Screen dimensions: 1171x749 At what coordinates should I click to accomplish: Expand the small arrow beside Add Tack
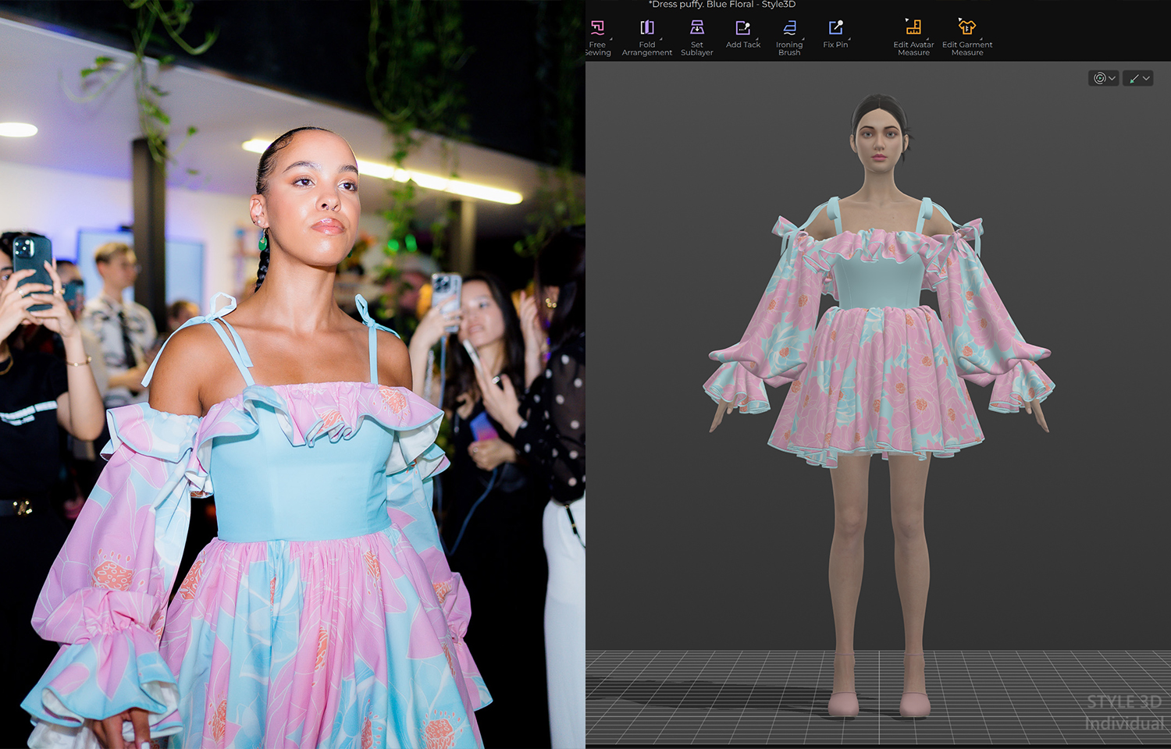tap(756, 39)
